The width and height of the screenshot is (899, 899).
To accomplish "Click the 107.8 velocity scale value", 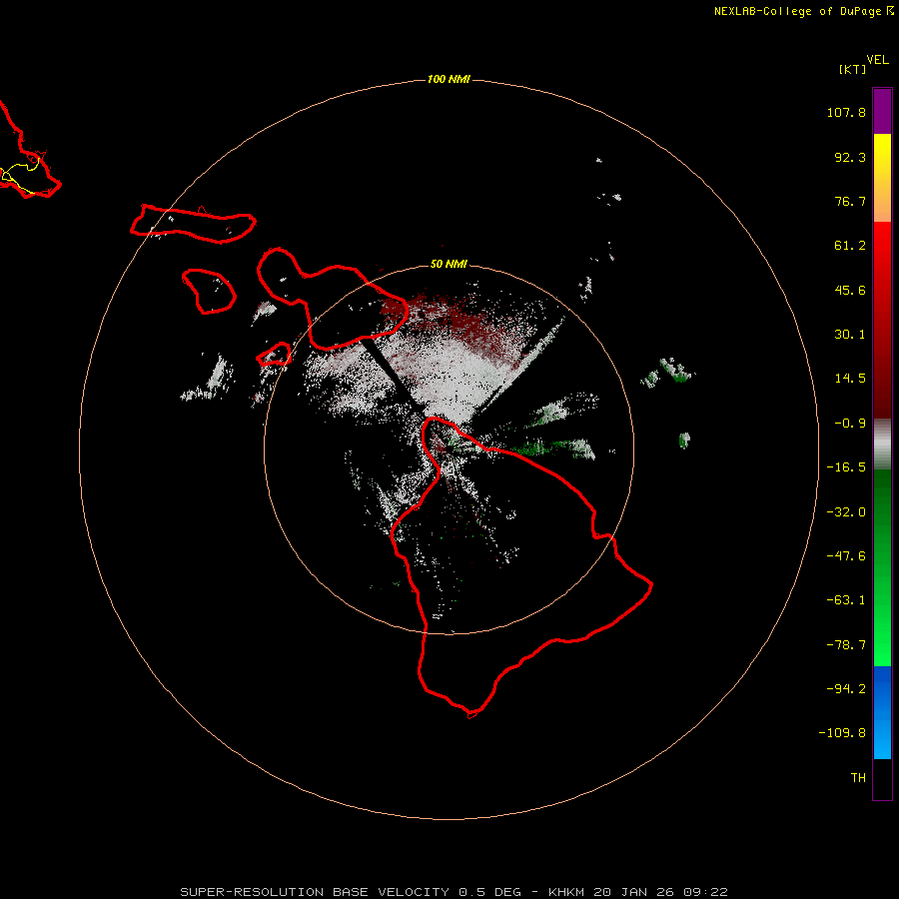I will (x=846, y=112).
